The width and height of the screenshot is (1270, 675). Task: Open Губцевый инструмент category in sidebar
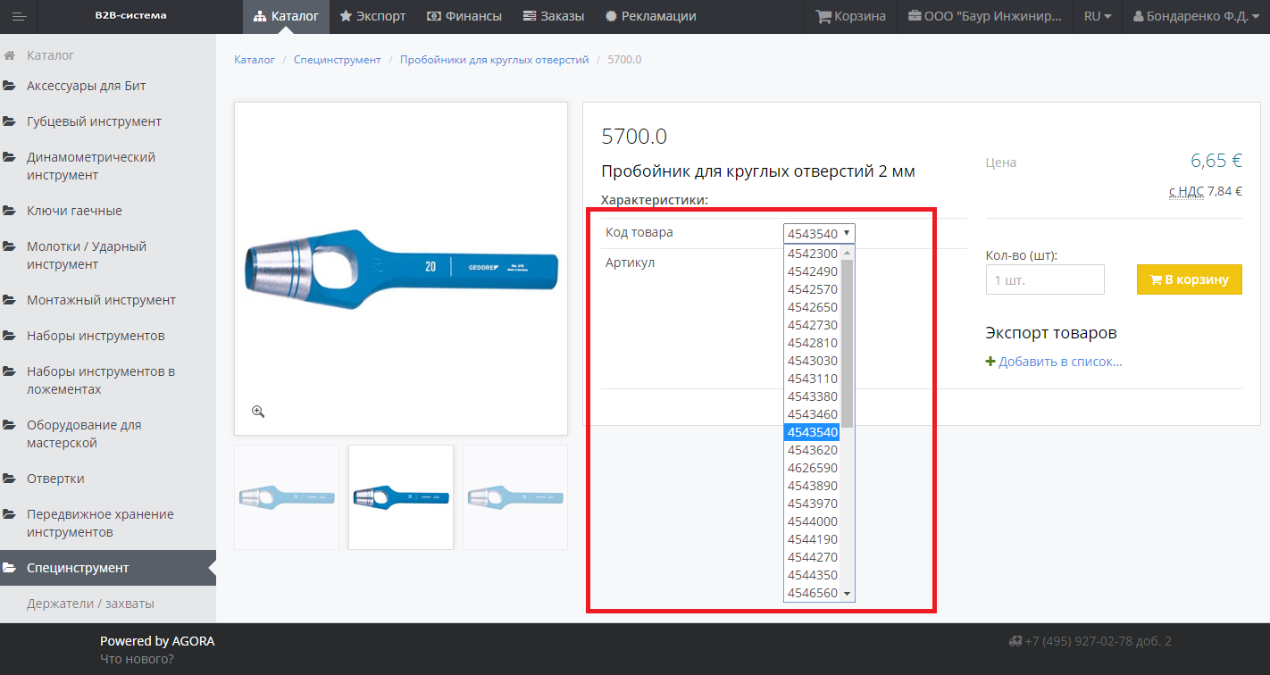94,121
